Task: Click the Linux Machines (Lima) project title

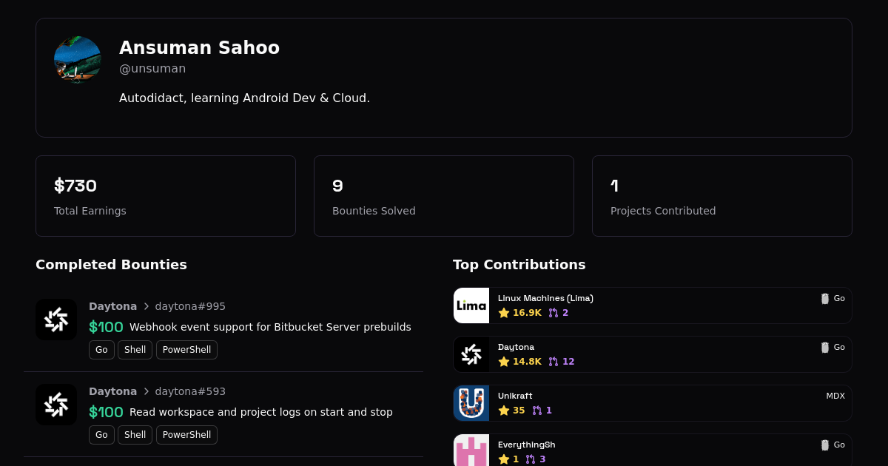Action: [x=545, y=298]
